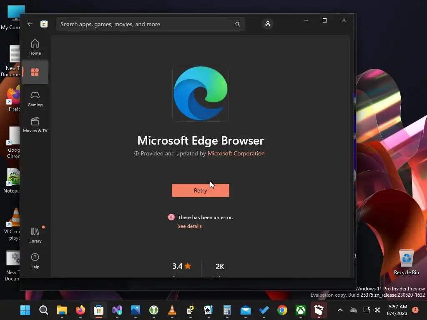The height and width of the screenshot is (320, 427).
Task: Click the Retry button
Action: pyautogui.click(x=201, y=190)
